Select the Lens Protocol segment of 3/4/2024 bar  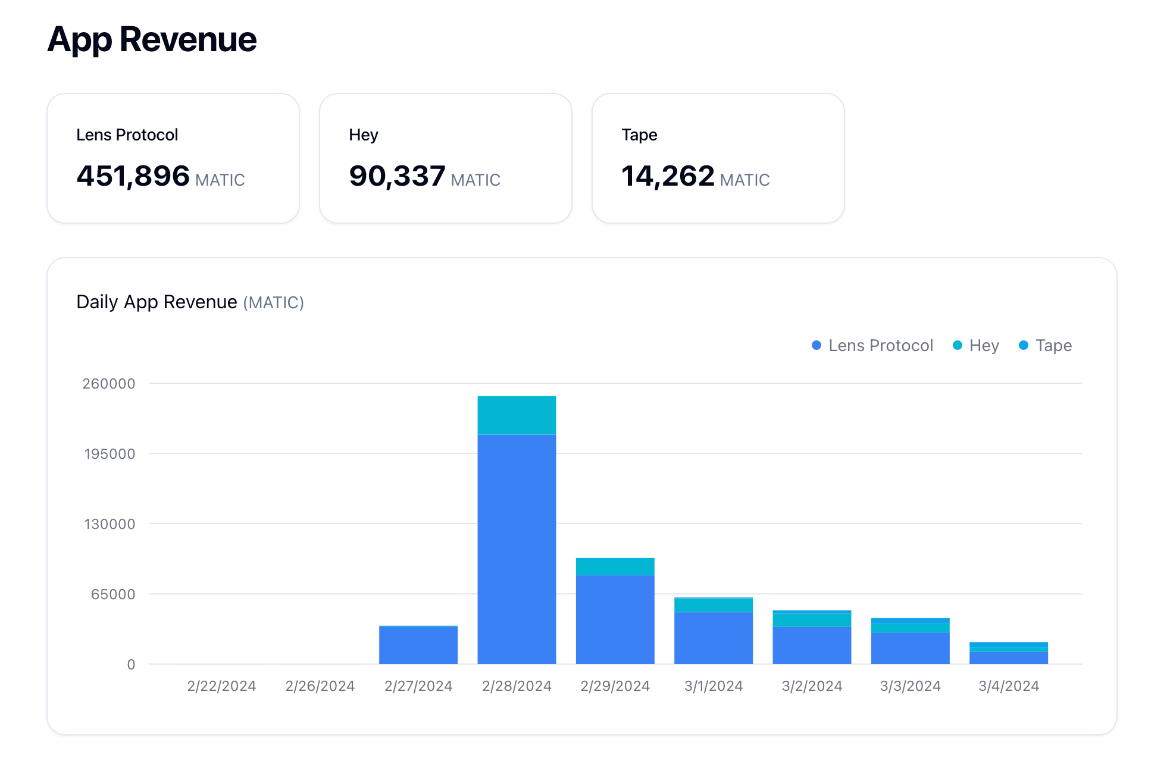click(x=1009, y=658)
